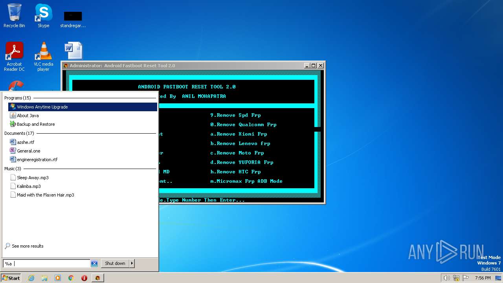Open the red Opera taskbar icon
Screen dimensions: 503x283
coord(84,278)
